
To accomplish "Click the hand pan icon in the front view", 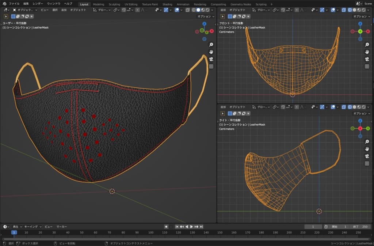I will coord(367,52).
